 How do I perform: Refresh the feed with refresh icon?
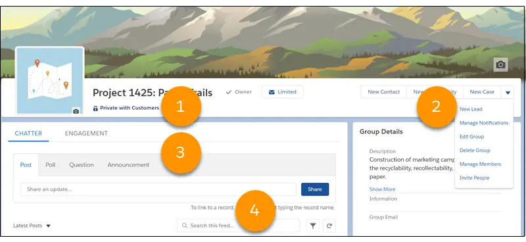pos(329,226)
